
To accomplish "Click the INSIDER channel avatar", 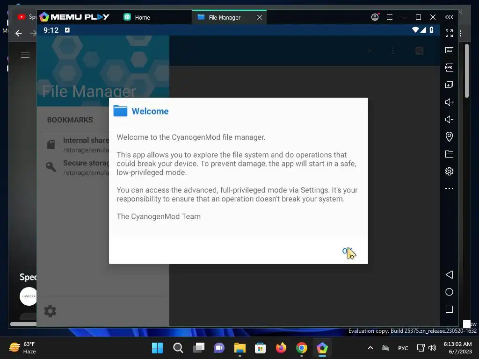I will [28, 296].
